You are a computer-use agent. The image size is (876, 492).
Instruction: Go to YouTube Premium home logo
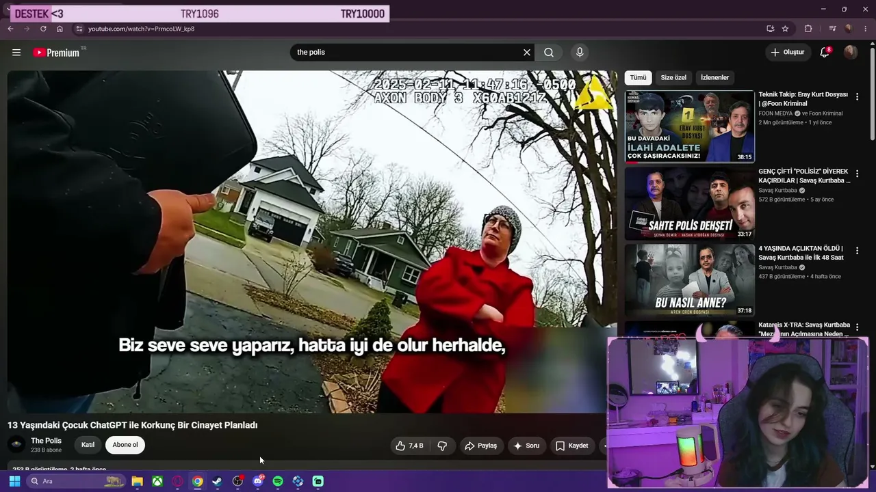click(57, 53)
